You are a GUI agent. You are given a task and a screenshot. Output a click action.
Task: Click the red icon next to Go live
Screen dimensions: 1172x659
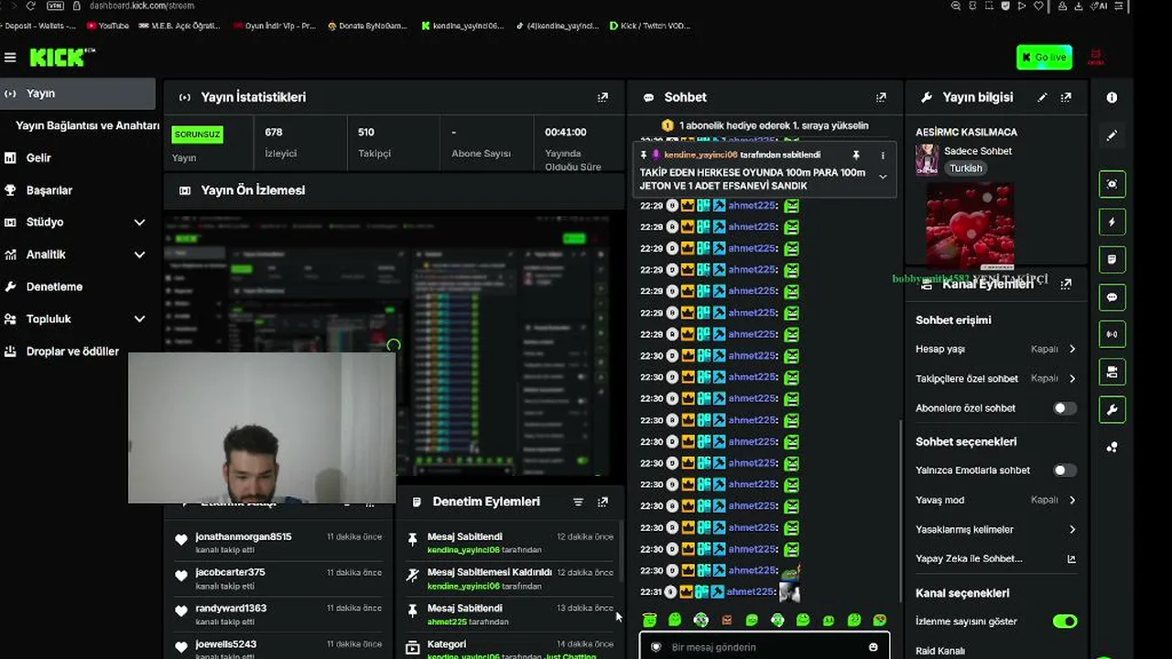[1095, 58]
